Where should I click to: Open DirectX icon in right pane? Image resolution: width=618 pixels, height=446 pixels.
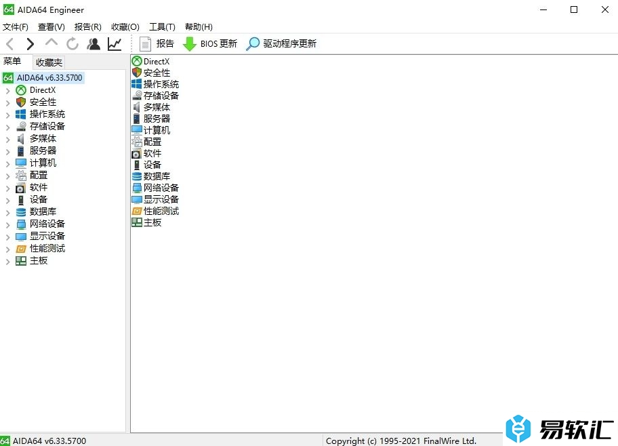[x=137, y=61]
